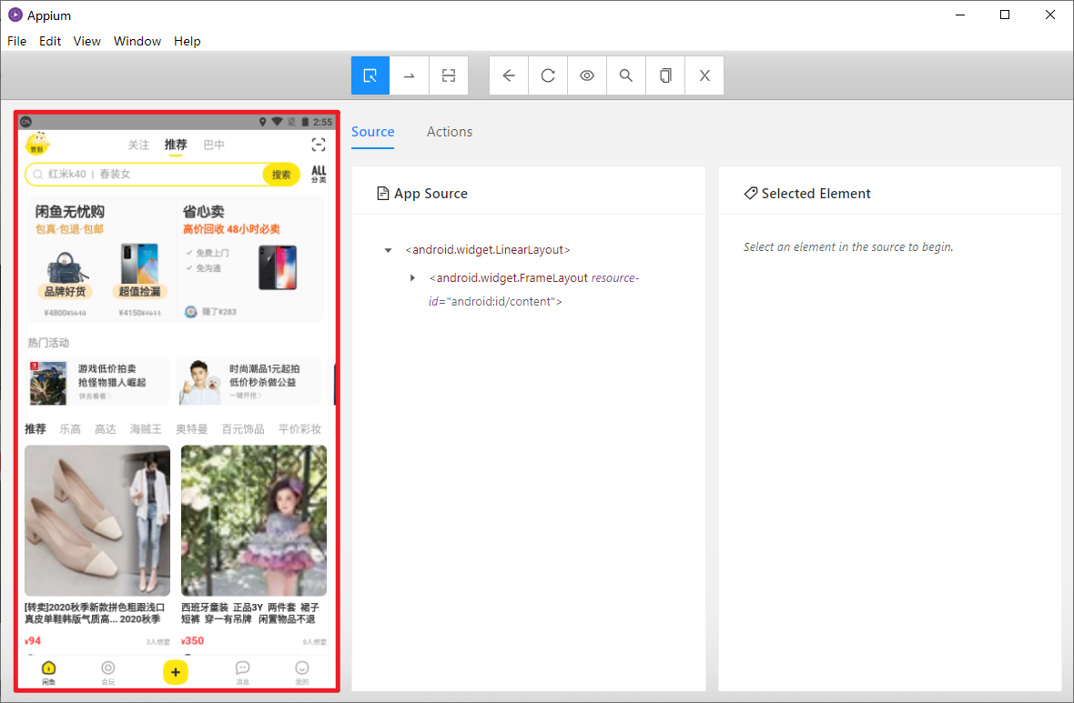The width and height of the screenshot is (1074, 703).
Task: Tap the 我的 profile icon in bottom bar
Action: (x=302, y=672)
